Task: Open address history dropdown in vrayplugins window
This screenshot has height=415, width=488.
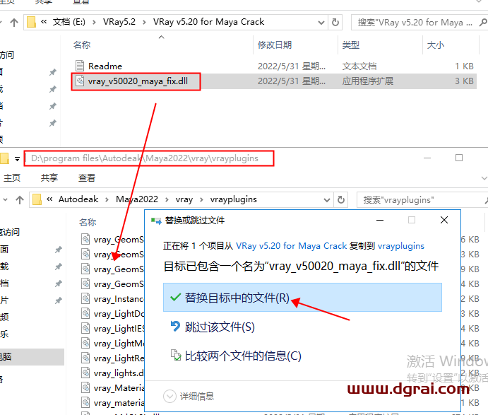Action: click(x=327, y=199)
